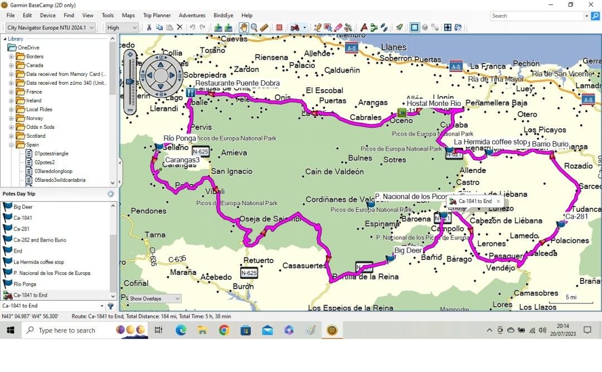This screenshot has width=602, height=372.
Task: Click the motorcycle activity profile icon
Action: pos(295,28)
